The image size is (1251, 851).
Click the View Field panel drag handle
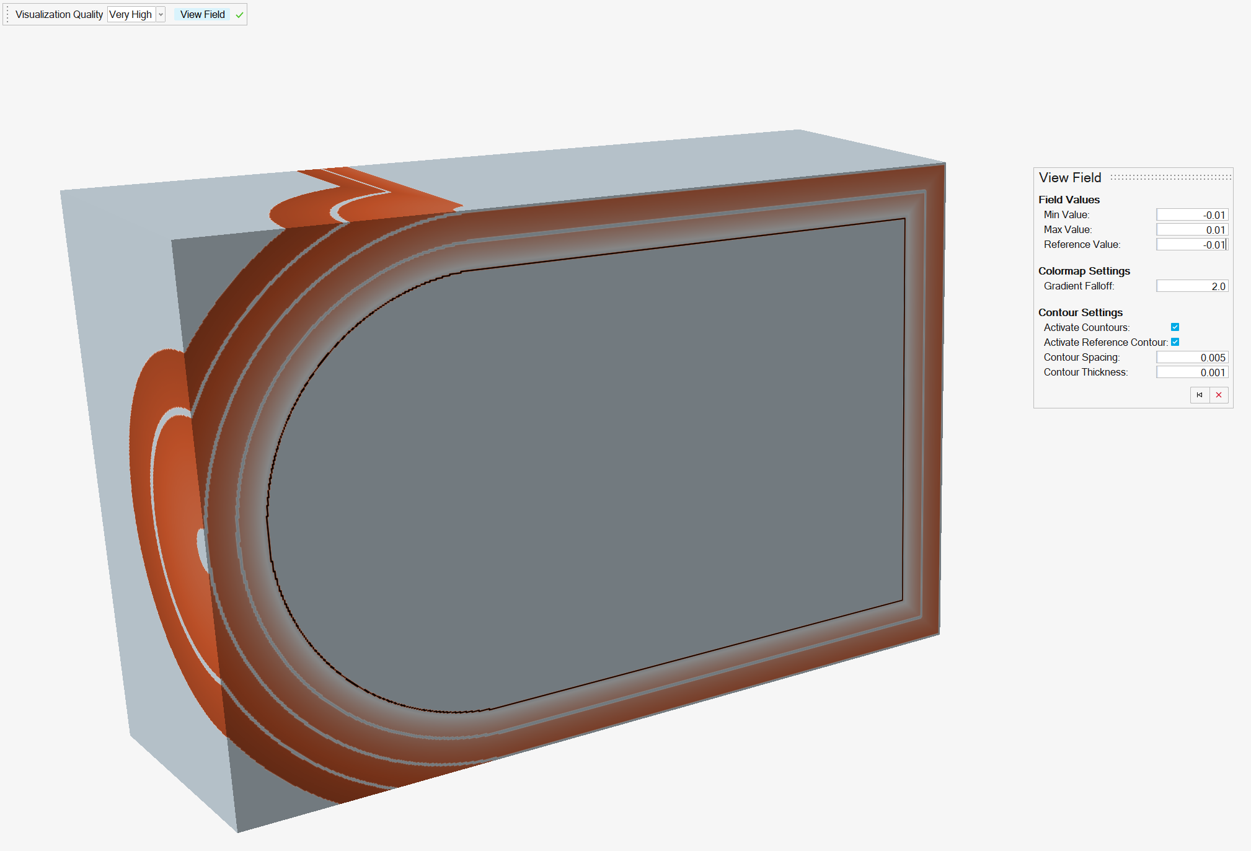[x=1170, y=177]
